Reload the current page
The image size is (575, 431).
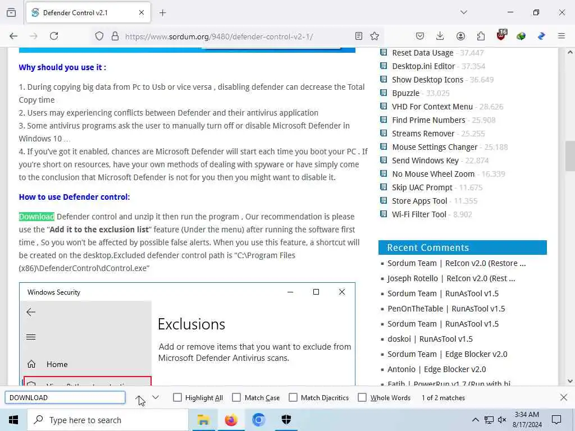tap(54, 36)
